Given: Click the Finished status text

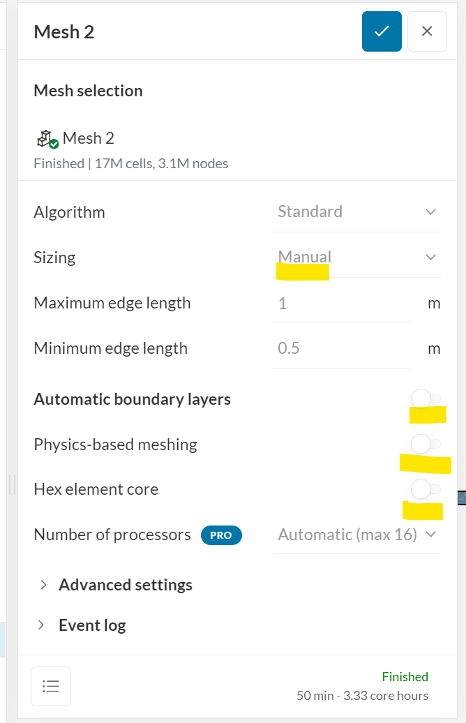Looking at the screenshot, I should (x=405, y=676).
